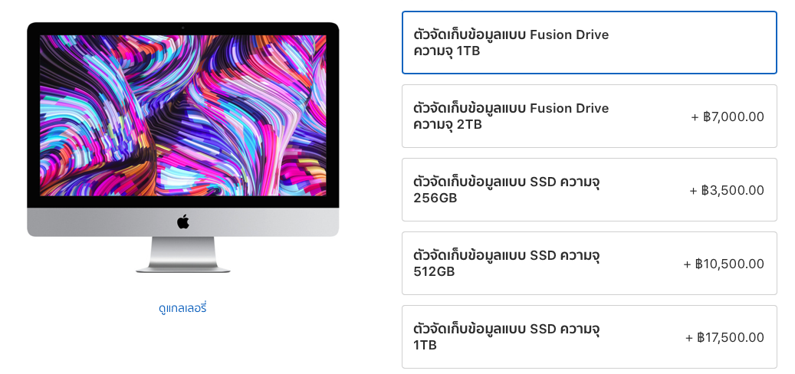Viewport: 795px width, 374px height.
Task: Click the 1TB text inside the SSD card
Action: point(425,345)
